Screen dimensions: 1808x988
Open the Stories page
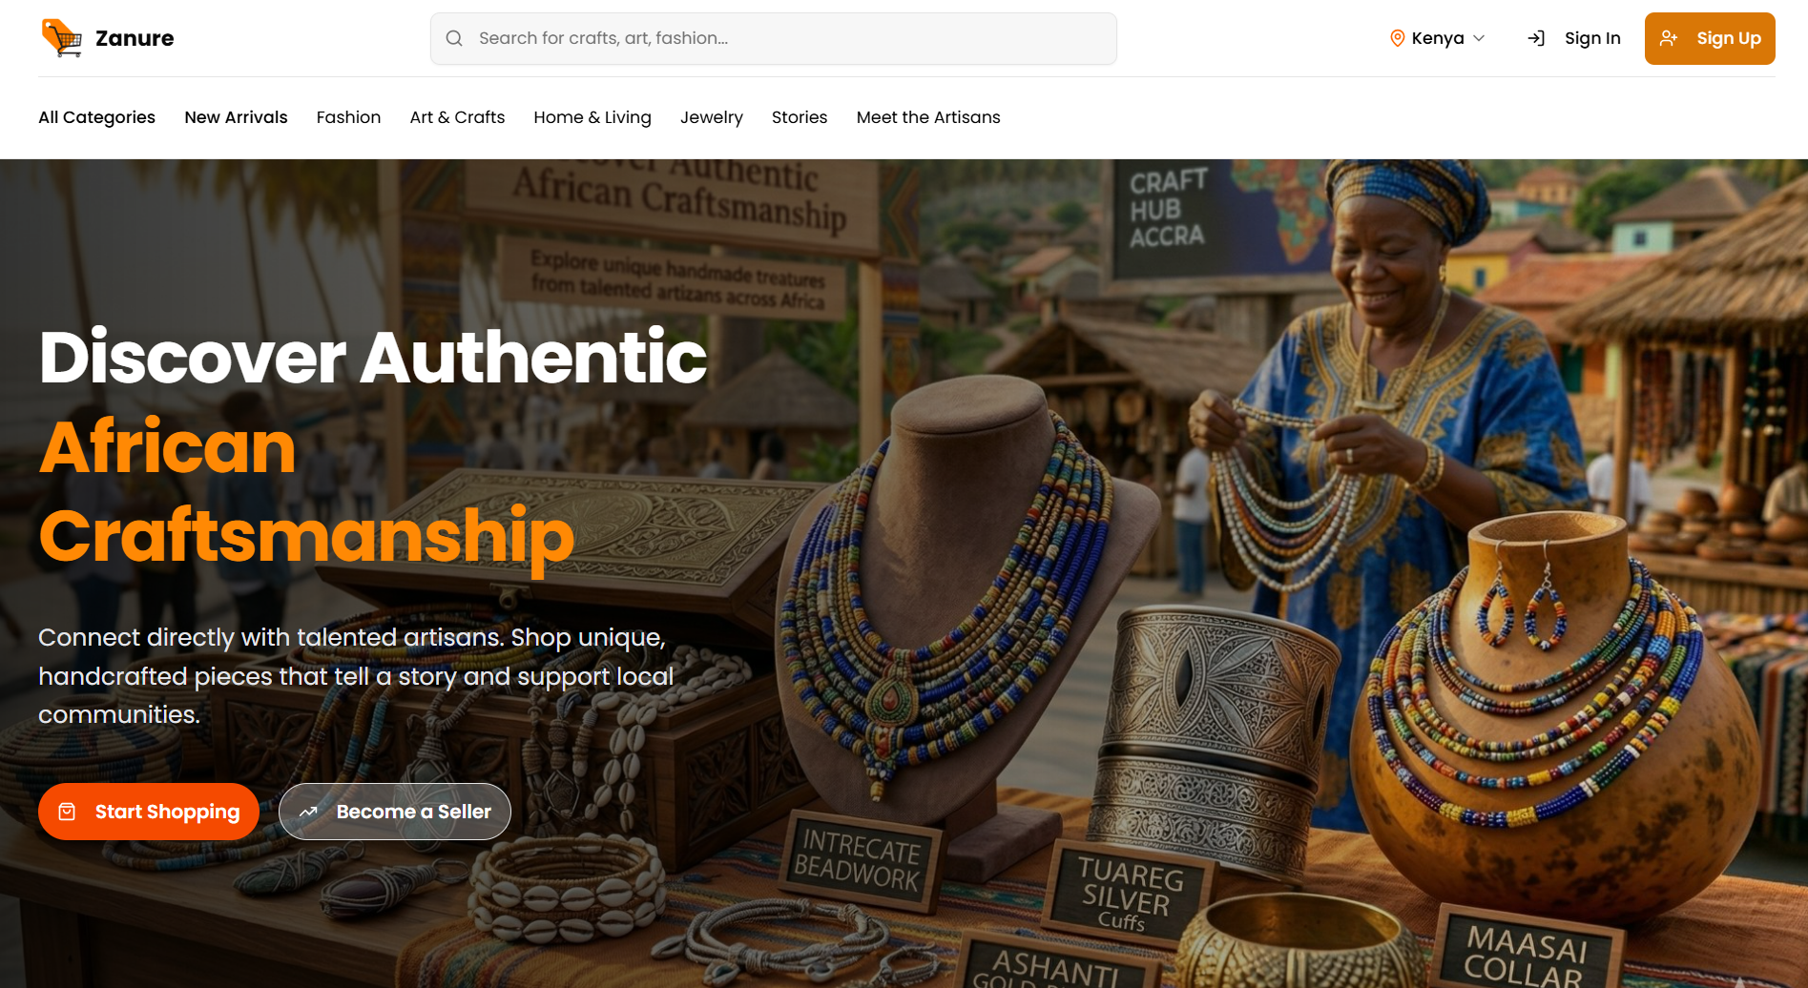pyautogui.click(x=800, y=117)
